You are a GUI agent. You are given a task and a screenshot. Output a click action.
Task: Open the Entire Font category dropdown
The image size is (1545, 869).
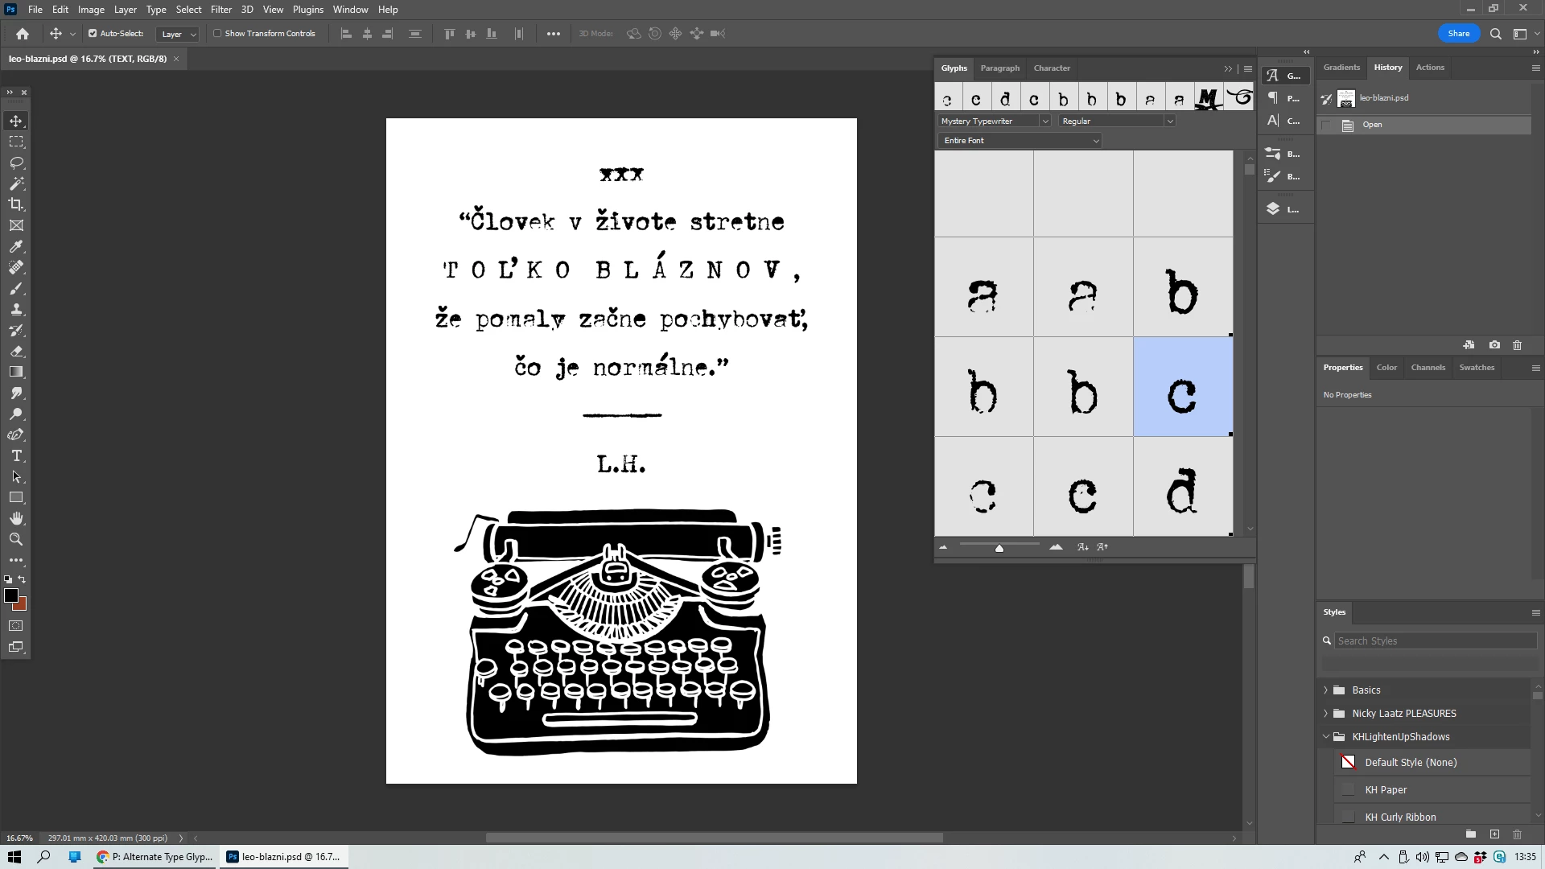(1095, 141)
